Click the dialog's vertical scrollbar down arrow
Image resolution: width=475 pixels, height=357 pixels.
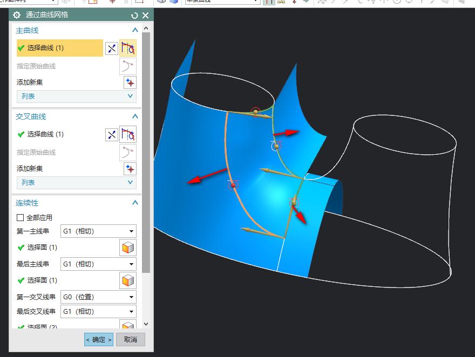(146, 324)
